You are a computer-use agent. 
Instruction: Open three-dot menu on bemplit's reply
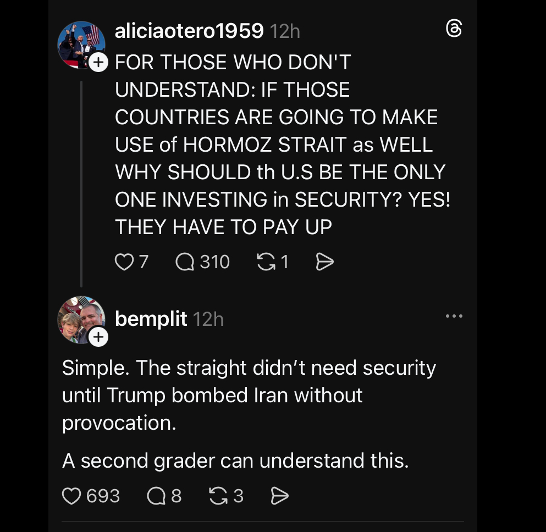[x=454, y=316]
